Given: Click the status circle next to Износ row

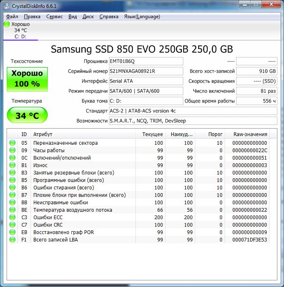Looking at the screenshot, I should (12, 165).
